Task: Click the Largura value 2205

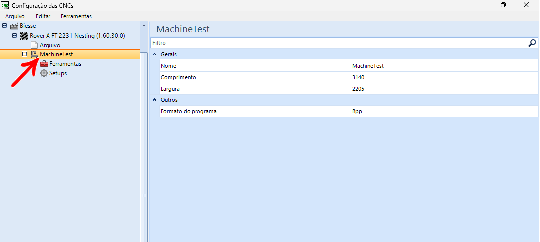Action: point(444,89)
